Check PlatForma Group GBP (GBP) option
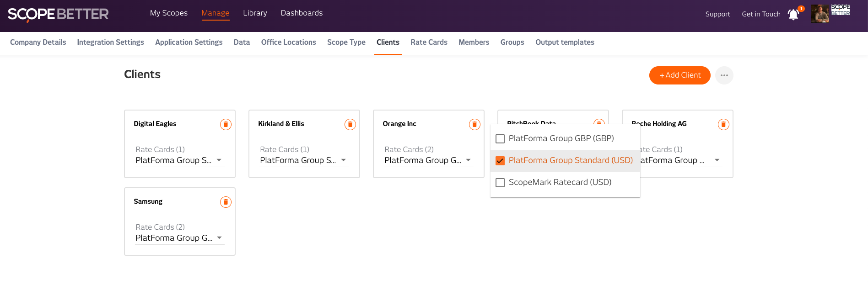The width and height of the screenshot is (868, 306). click(500, 139)
